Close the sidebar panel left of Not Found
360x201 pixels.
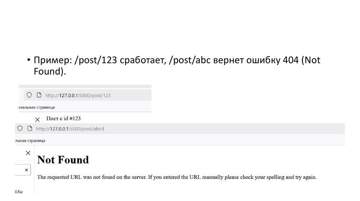28,153
